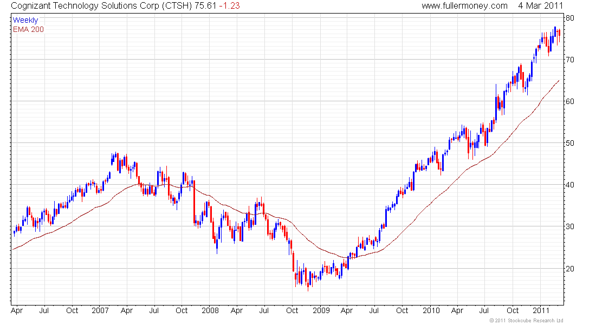Click the 40 price axis label
This screenshot has height=325, width=596.
click(x=570, y=185)
